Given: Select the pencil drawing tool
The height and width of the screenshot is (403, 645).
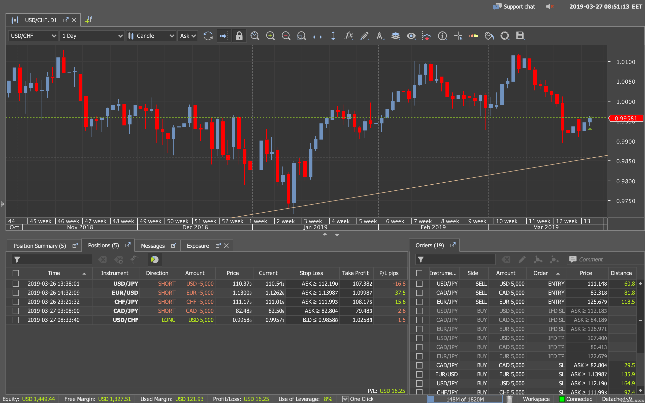Looking at the screenshot, I should tap(364, 36).
